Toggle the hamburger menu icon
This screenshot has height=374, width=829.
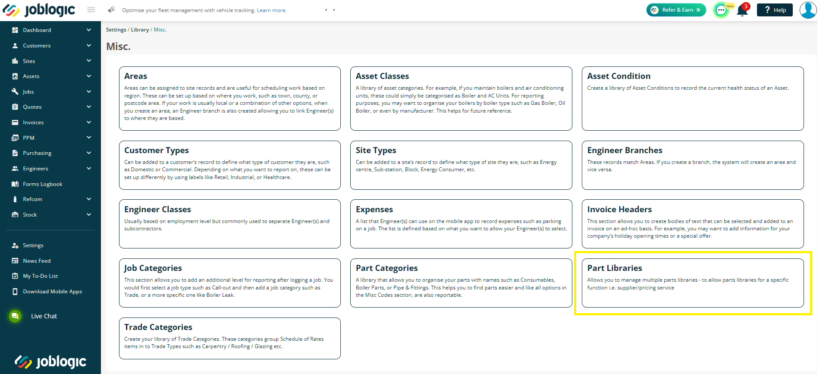click(x=91, y=9)
